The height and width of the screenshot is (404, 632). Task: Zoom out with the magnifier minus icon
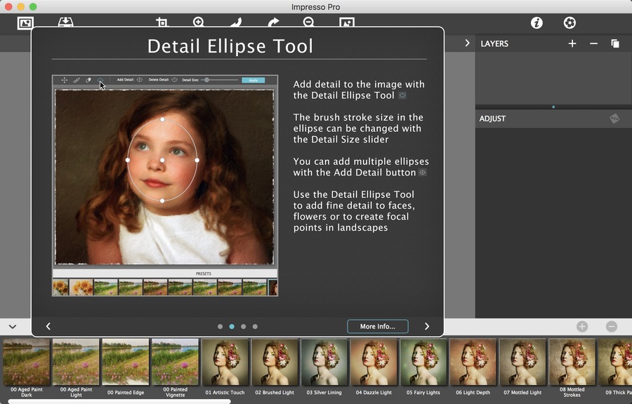pos(309,22)
